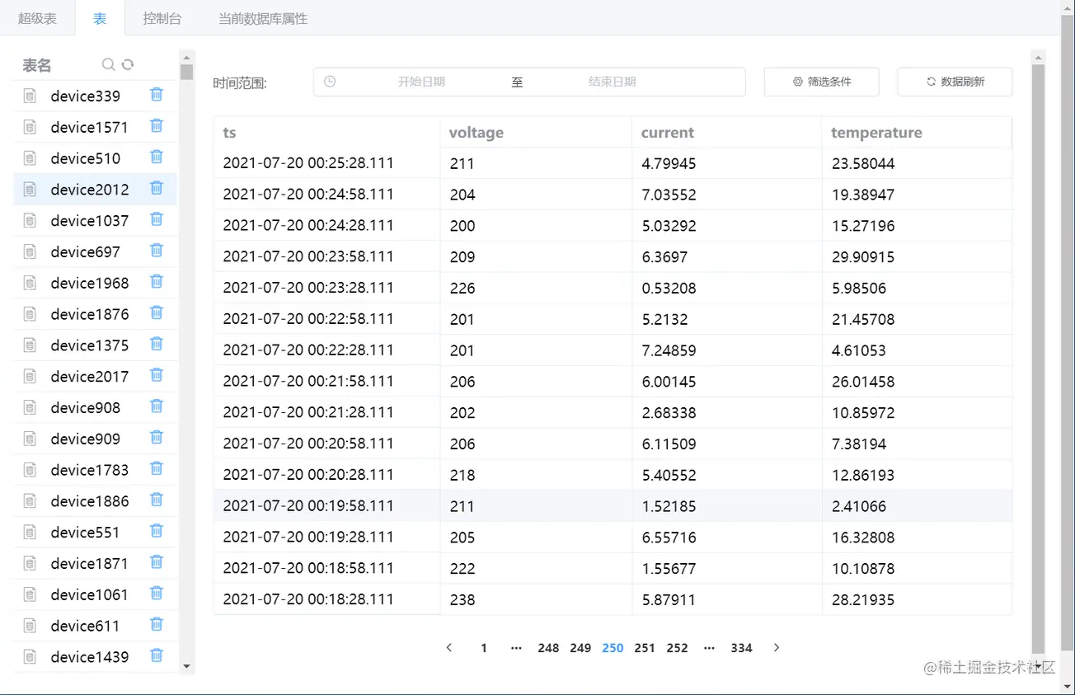
Task: Delete device1783 via trash icon
Action: click(x=157, y=468)
